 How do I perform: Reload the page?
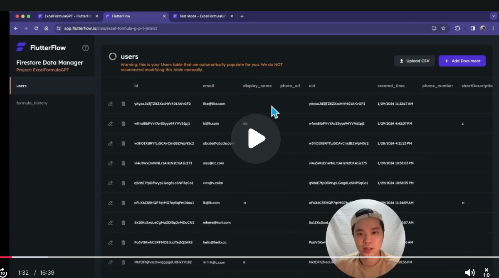(x=36, y=28)
